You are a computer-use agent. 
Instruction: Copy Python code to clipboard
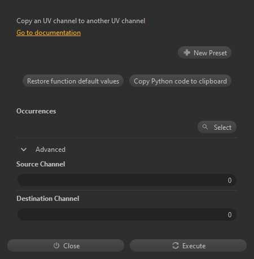180,81
